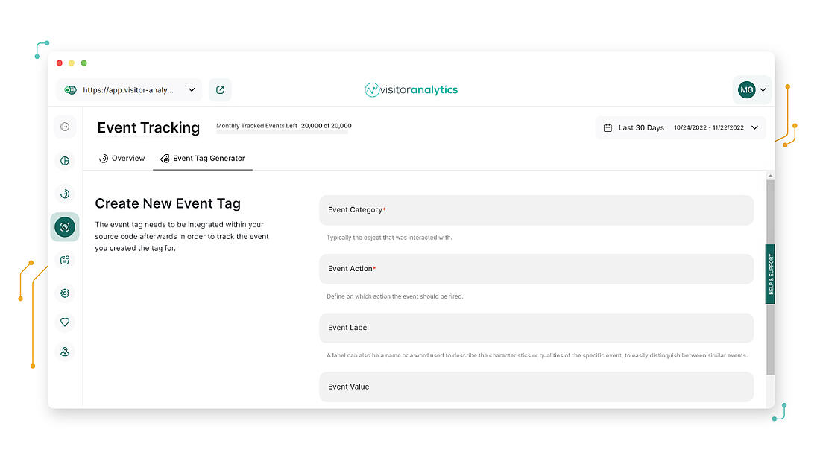
Task: Click the Event Category input field
Action: (536, 210)
